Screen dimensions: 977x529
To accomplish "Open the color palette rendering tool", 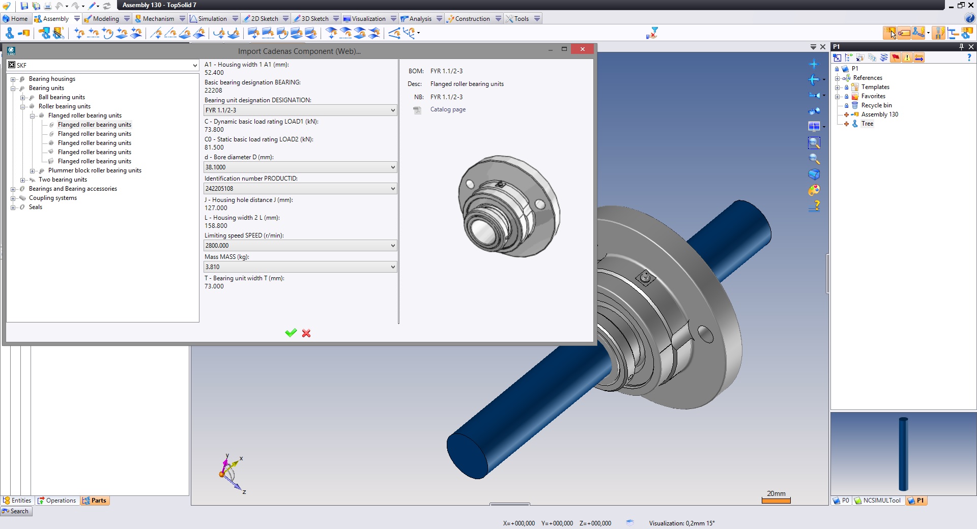I will [814, 190].
